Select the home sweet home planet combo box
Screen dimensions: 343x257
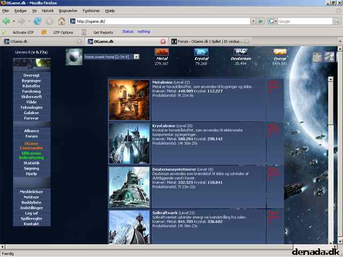[111, 57]
